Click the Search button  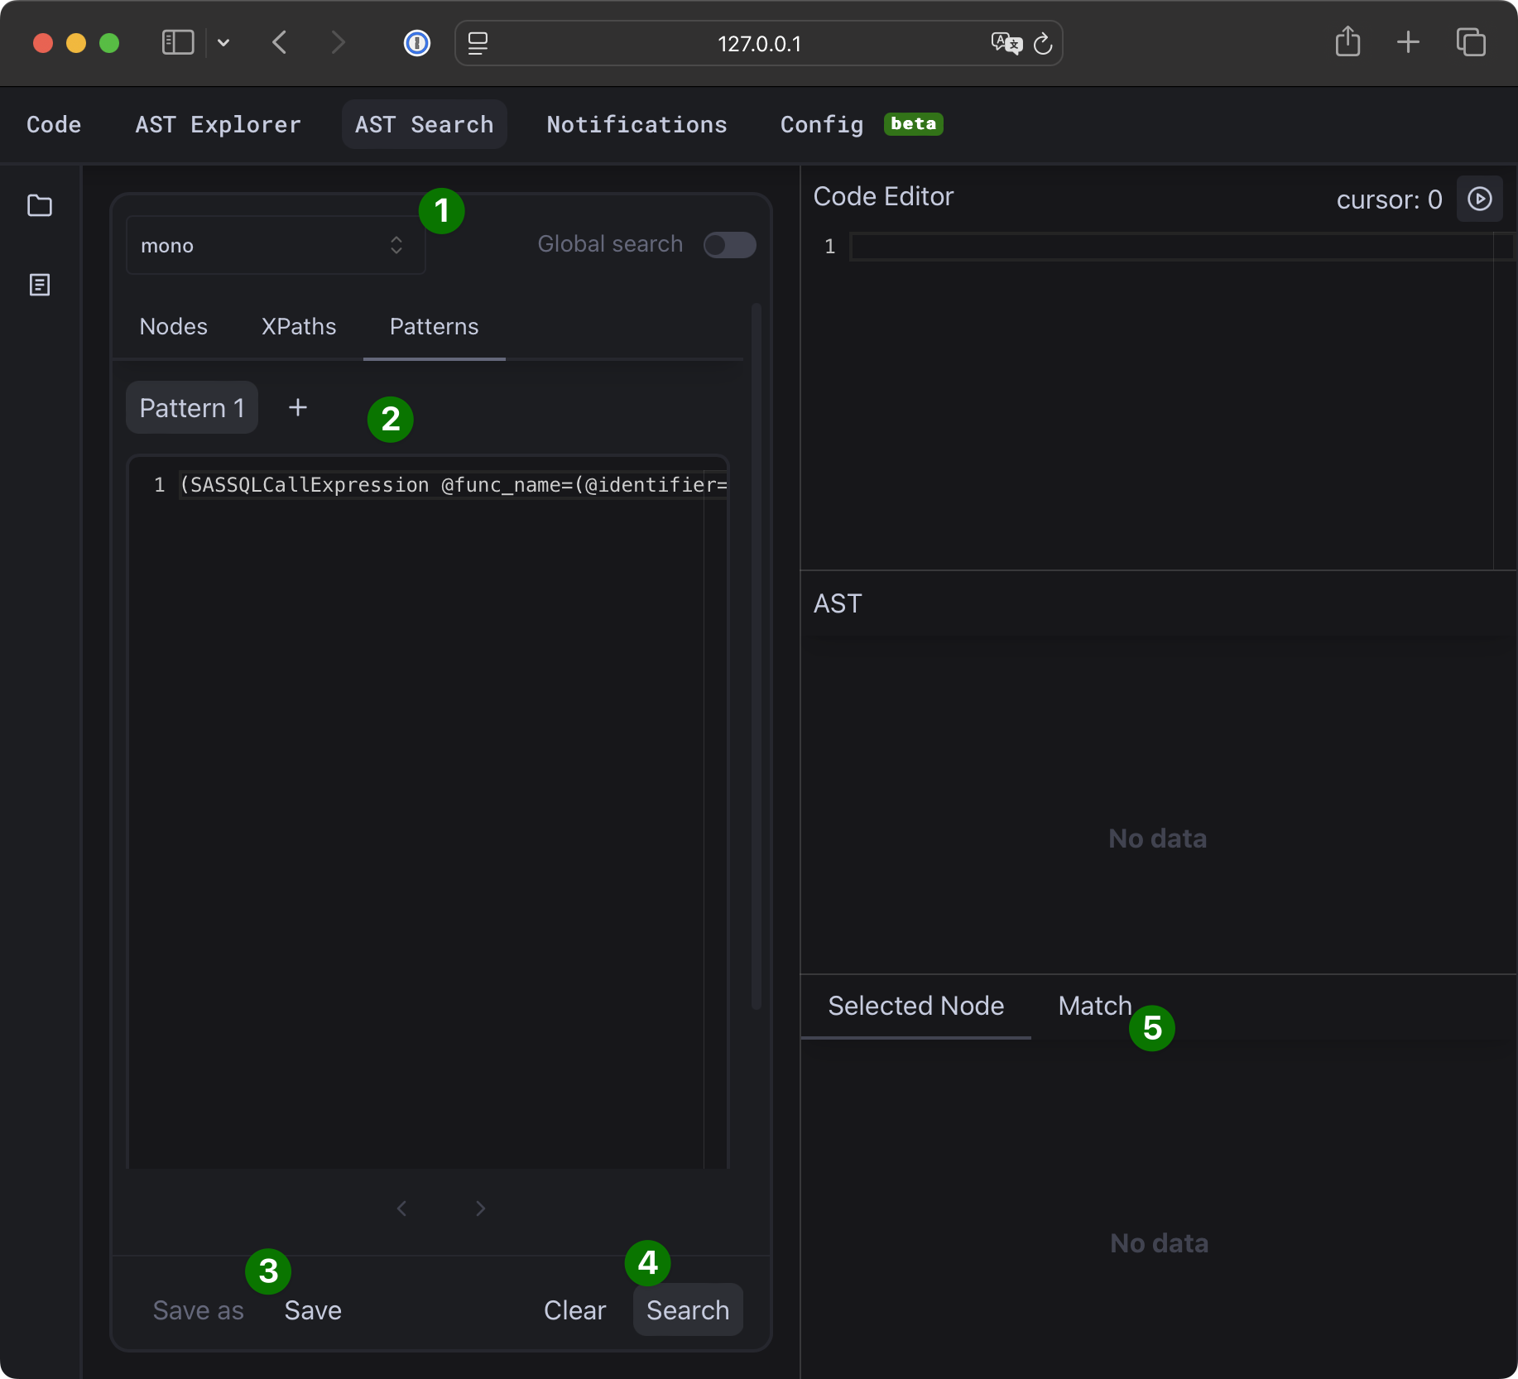688,1310
